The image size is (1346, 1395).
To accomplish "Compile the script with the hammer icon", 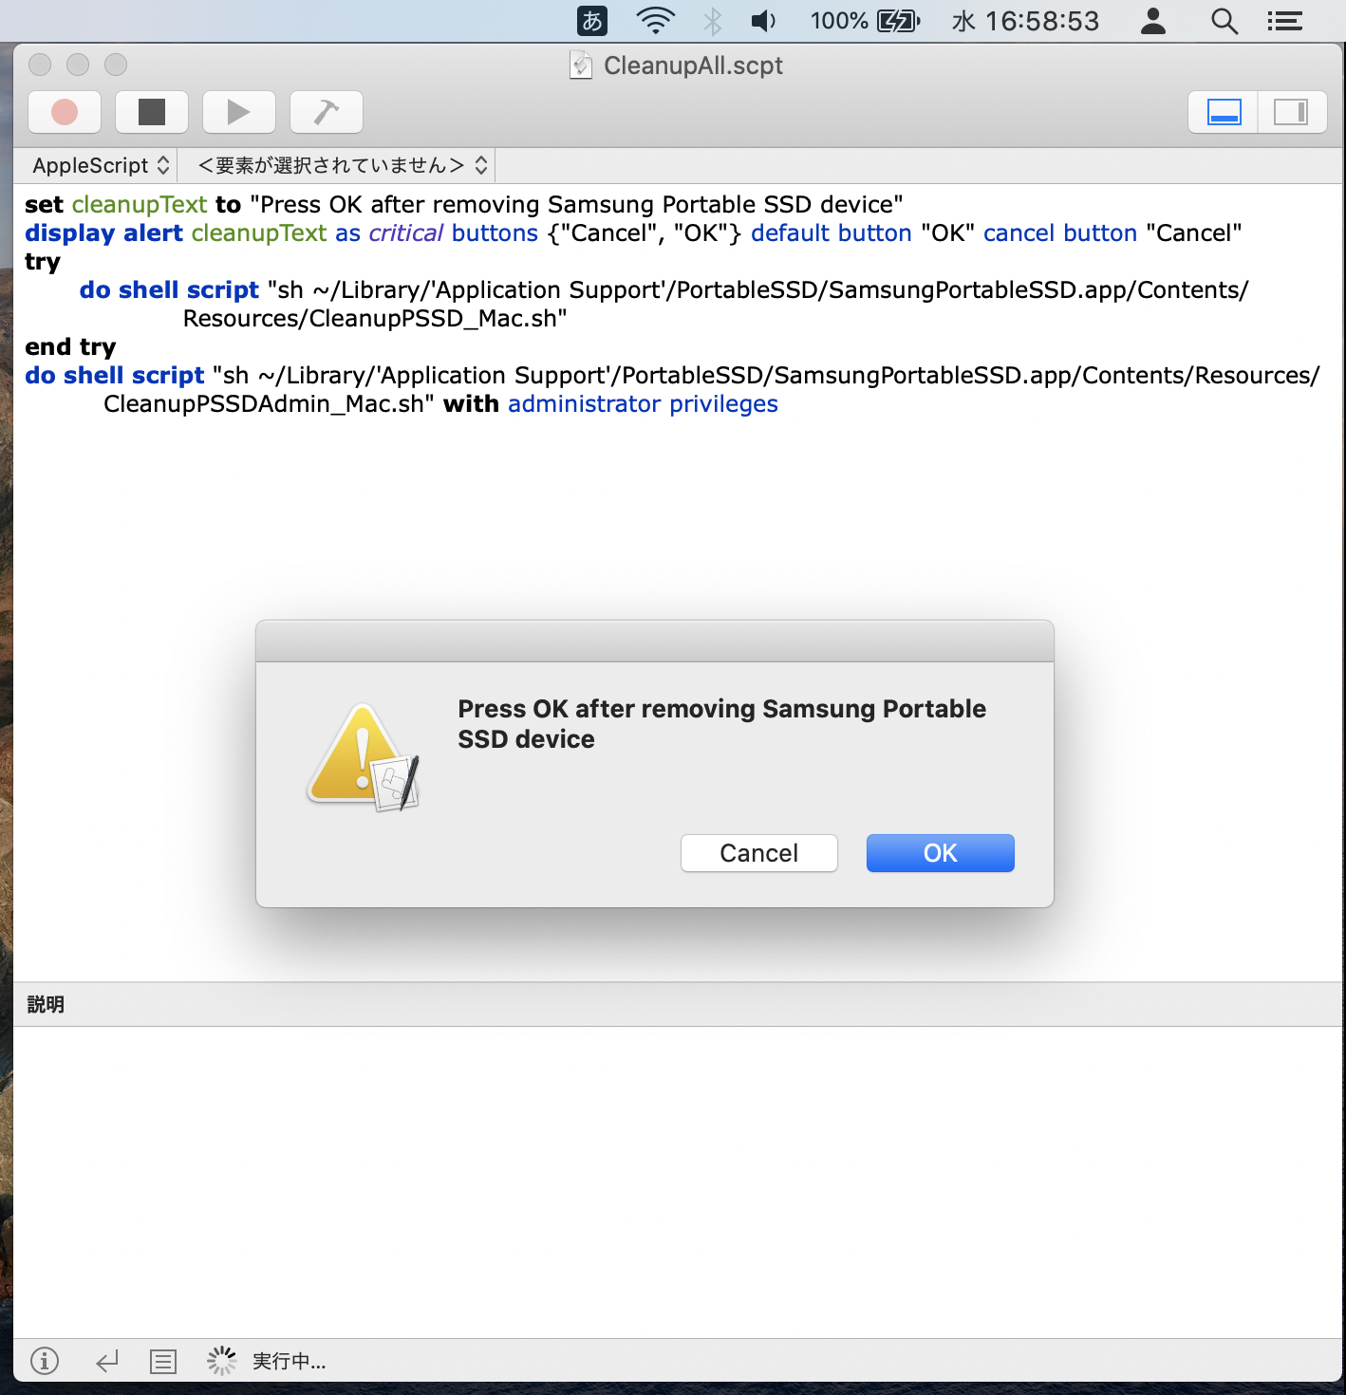I will (327, 112).
